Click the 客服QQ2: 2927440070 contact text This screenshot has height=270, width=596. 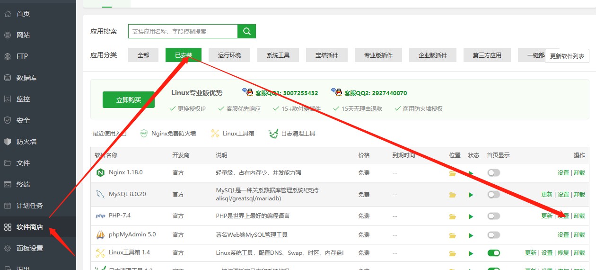[x=376, y=93]
